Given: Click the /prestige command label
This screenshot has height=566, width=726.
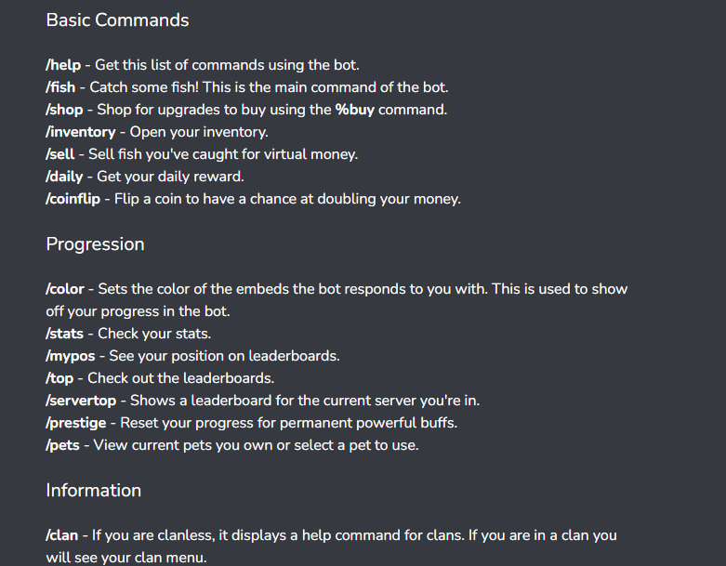Looking at the screenshot, I should (x=76, y=423).
